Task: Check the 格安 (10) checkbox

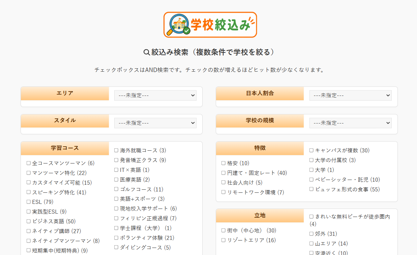Action: pyautogui.click(x=224, y=163)
